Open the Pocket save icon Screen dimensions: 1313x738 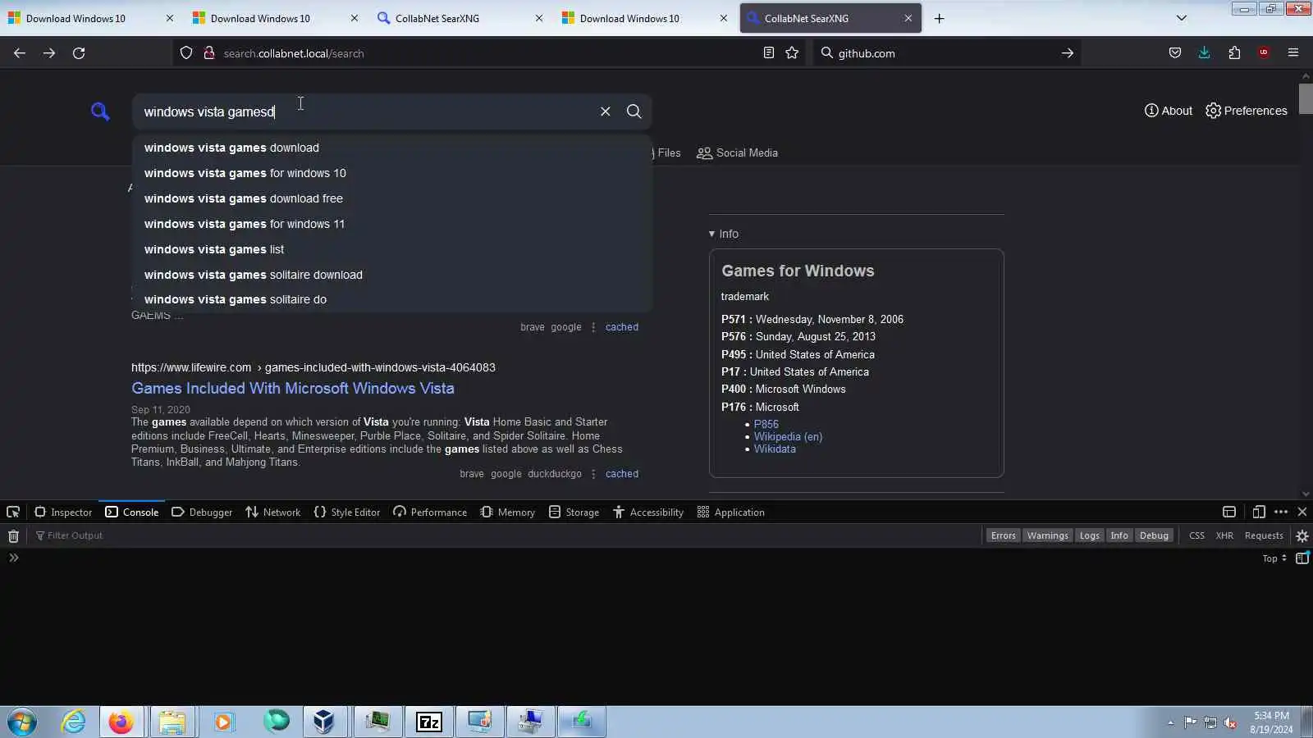(x=1175, y=53)
